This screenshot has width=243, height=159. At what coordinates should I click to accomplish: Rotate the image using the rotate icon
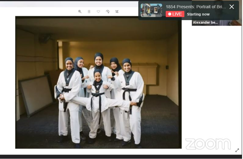click(107, 12)
